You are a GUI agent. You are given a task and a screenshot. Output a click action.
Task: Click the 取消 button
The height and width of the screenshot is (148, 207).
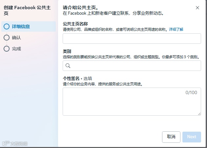(x=171, y=137)
